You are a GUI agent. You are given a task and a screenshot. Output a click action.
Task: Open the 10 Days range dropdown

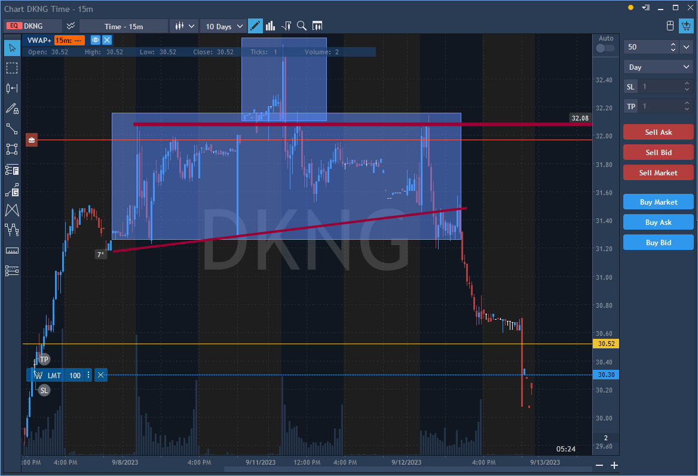[x=224, y=26]
